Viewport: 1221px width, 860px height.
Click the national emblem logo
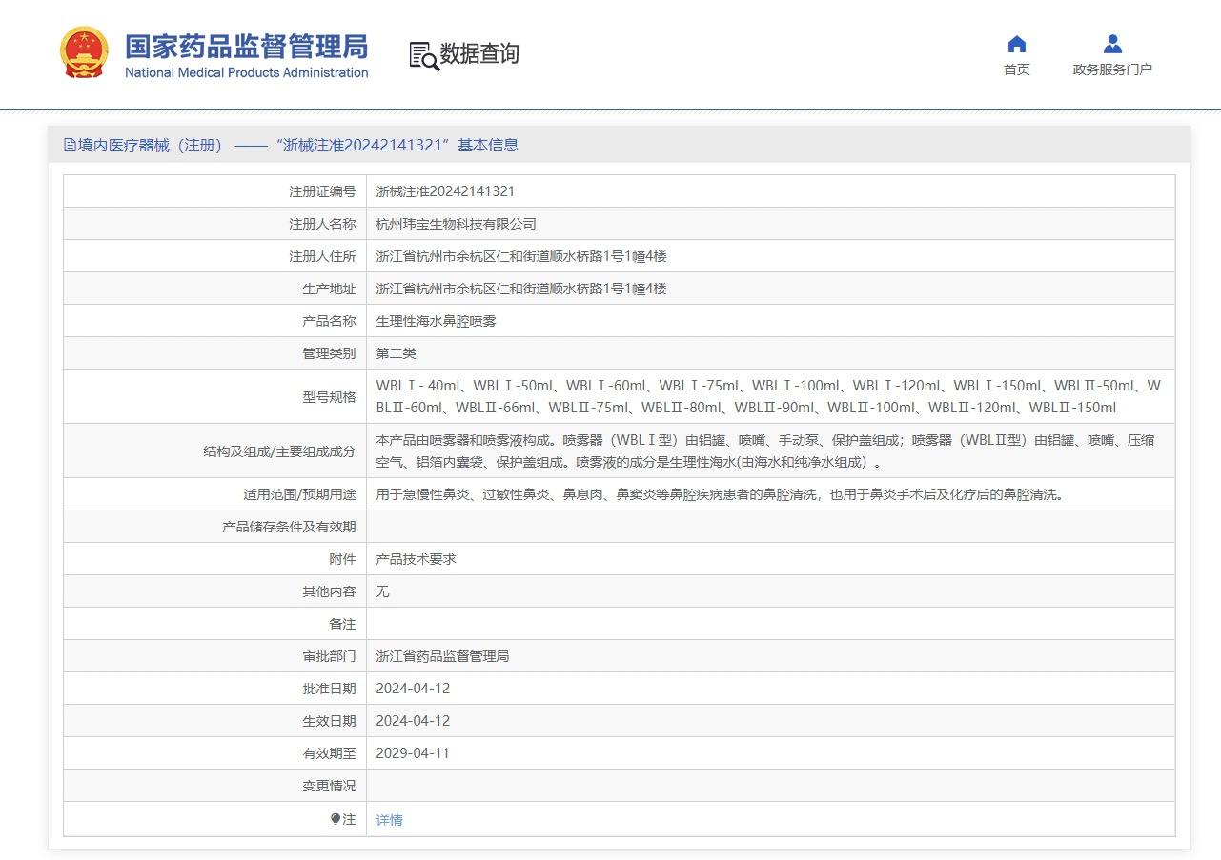tap(85, 52)
